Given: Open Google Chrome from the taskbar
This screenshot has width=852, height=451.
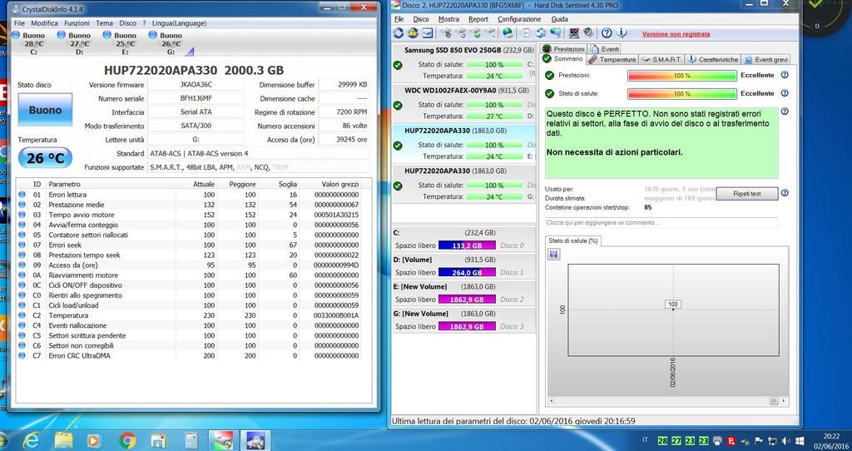Looking at the screenshot, I should pyautogui.click(x=128, y=439).
